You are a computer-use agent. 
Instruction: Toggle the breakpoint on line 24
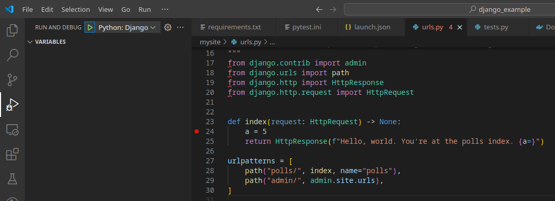[x=197, y=131]
